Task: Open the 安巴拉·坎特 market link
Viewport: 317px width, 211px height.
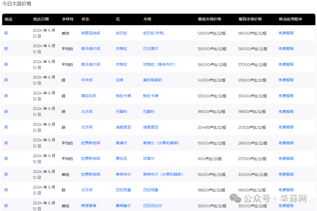Action: pyautogui.click(x=154, y=33)
